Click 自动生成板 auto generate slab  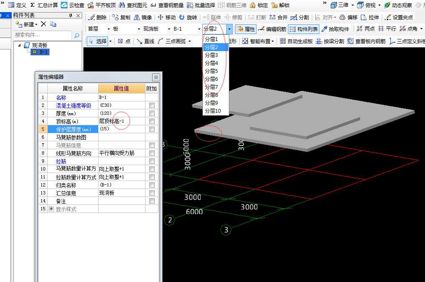(296, 41)
